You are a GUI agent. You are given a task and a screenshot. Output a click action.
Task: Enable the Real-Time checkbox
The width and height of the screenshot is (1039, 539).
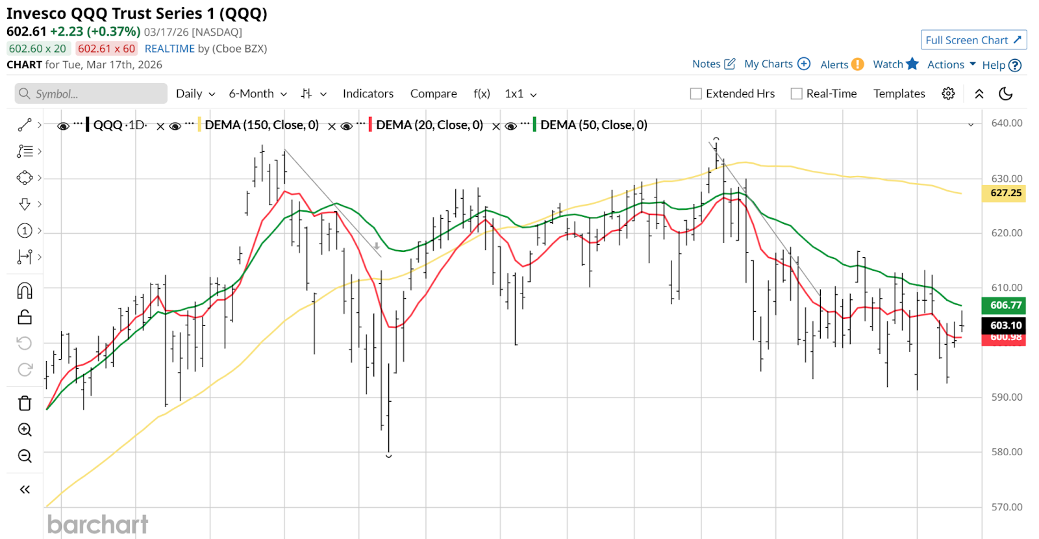[x=797, y=94]
